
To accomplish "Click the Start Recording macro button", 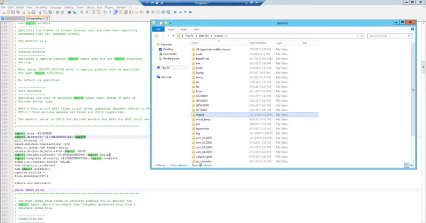I will pyautogui.click(x=148, y=12).
